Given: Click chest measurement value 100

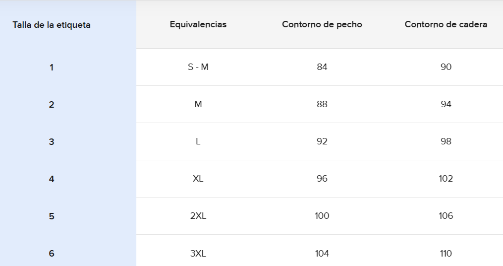Looking at the screenshot, I should 322,216.
